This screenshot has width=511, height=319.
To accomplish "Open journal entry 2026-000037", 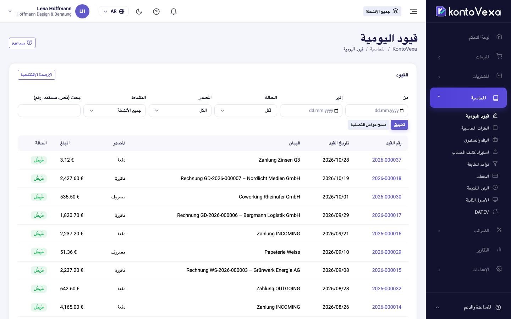I will (x=386, y=160).
